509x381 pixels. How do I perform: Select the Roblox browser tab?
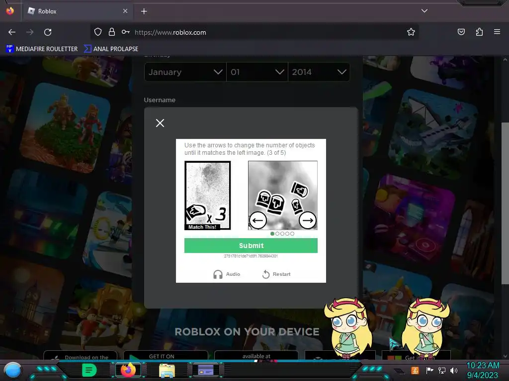click(78, 11)
